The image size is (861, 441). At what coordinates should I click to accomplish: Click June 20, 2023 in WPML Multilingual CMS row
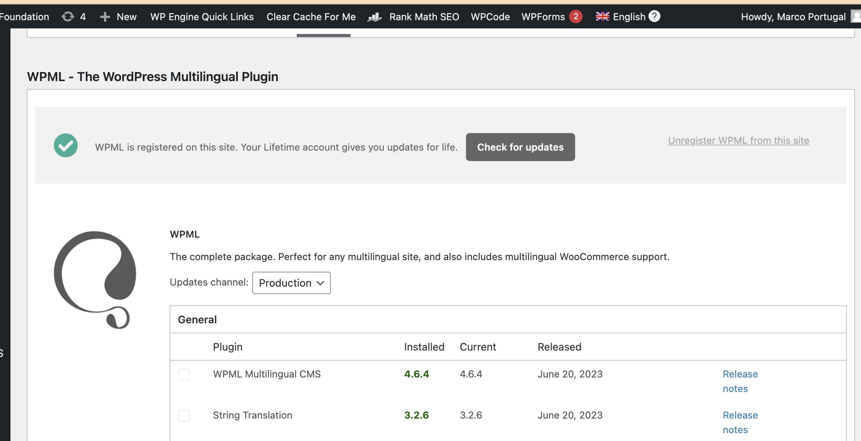point(570,374)
